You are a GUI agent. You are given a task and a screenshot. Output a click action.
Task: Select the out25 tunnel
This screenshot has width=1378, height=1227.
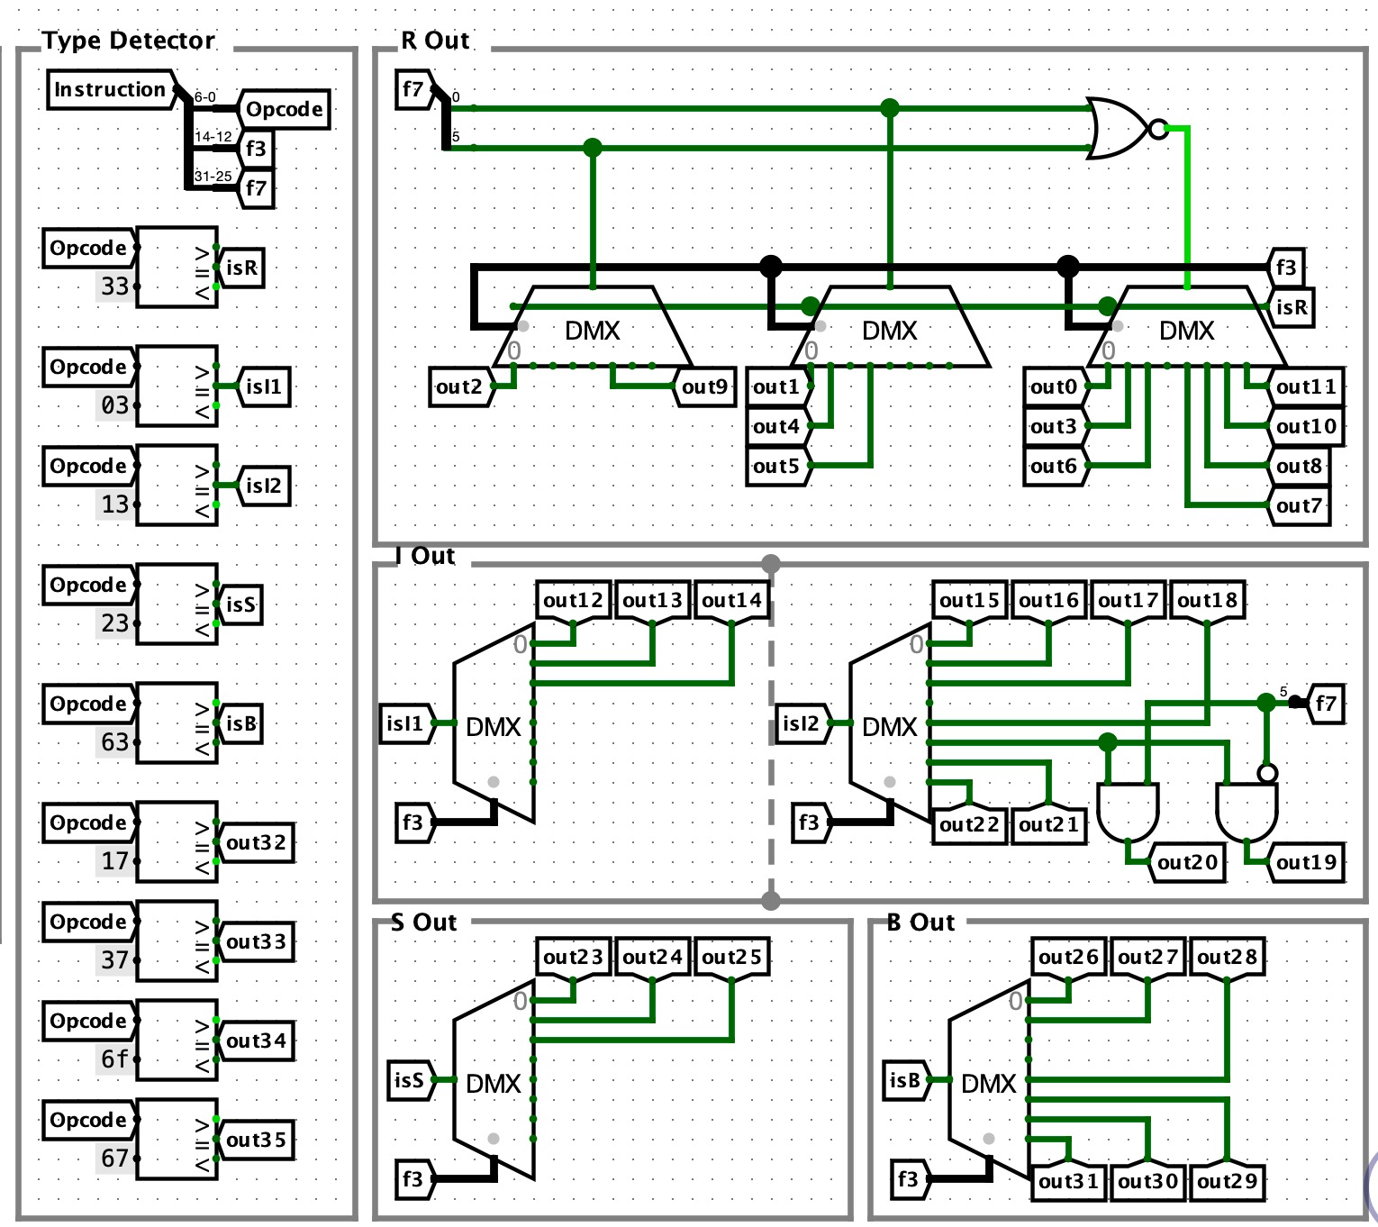[732, 958]
